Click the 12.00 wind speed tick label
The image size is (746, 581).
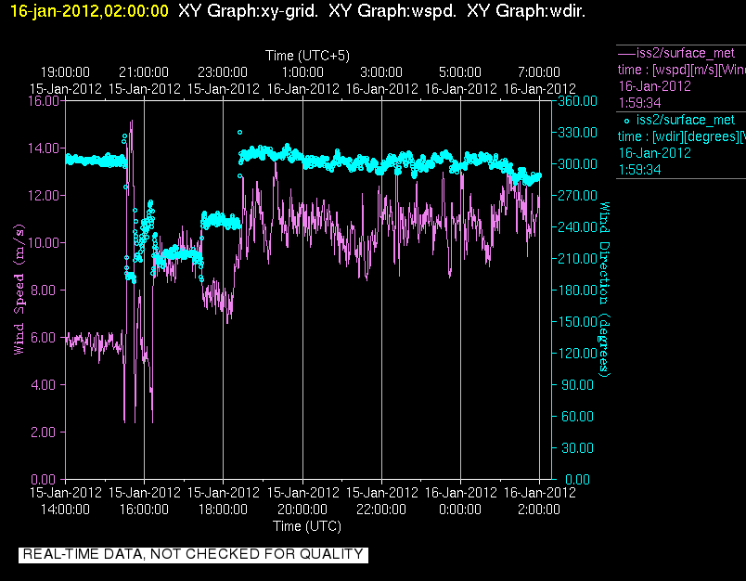(44, 196)
